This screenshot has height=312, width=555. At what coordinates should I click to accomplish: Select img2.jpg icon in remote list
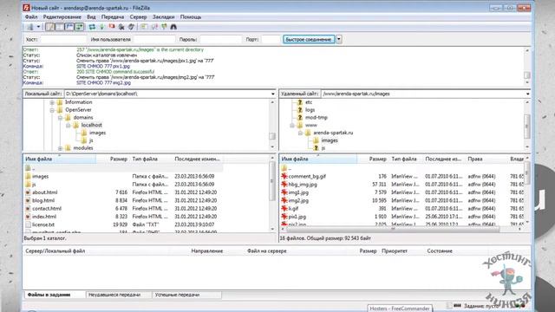click(x=284, y=200)
